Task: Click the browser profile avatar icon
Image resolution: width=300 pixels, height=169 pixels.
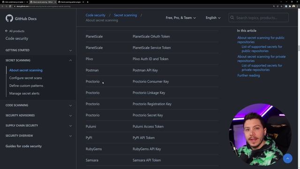Action: pyautogui.click(x=294, y=6)
